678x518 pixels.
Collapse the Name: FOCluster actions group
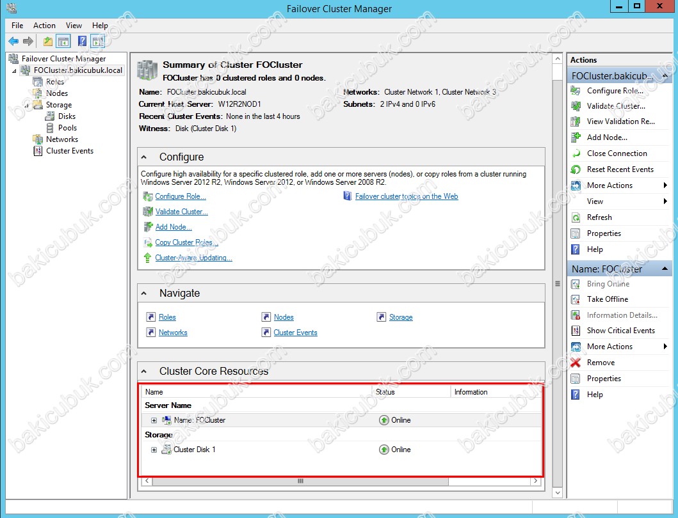(665, 269)
